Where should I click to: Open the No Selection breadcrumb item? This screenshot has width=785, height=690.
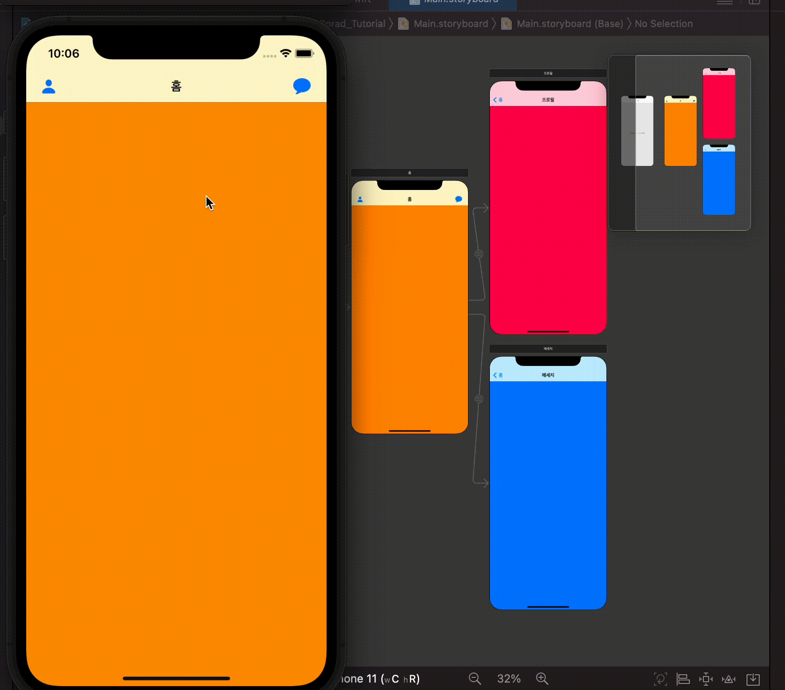pyautogui.click(x=664, y=24)
